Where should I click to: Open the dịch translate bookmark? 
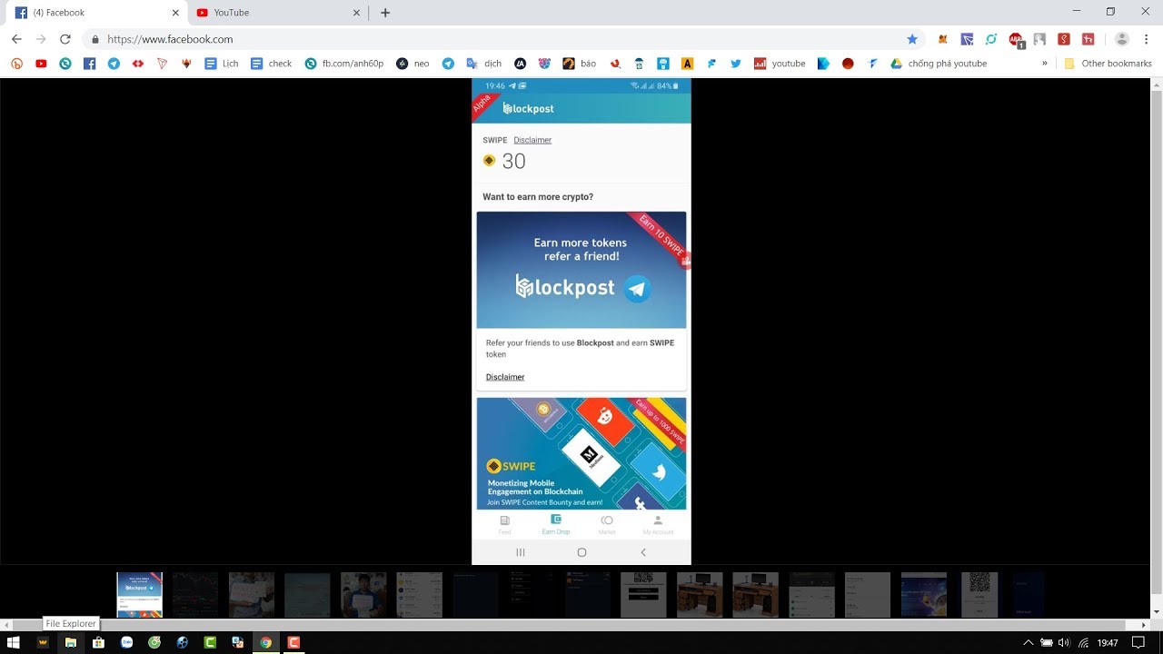click(484, 64)
